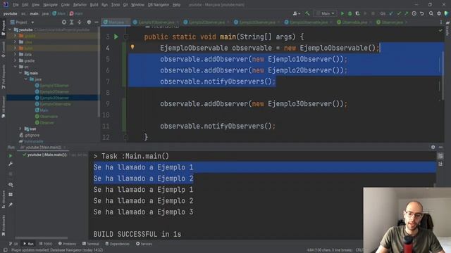Click the pin icon in Run panel sidebar

(11, 205)
